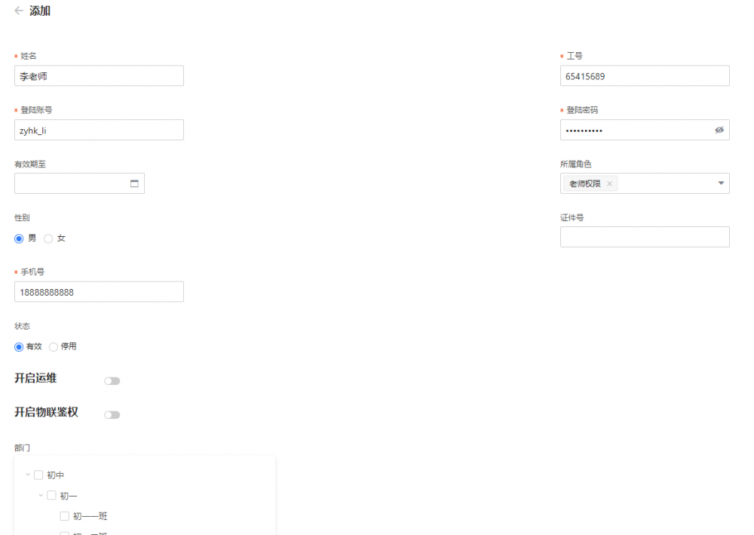Turn on the 开启物联鉴权 switch
Screen dimensions: 754x535
point(112,415)
